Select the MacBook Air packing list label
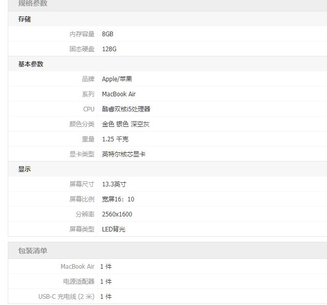The height and width of the screenshot is (305, 327). (x=78, y=266)
